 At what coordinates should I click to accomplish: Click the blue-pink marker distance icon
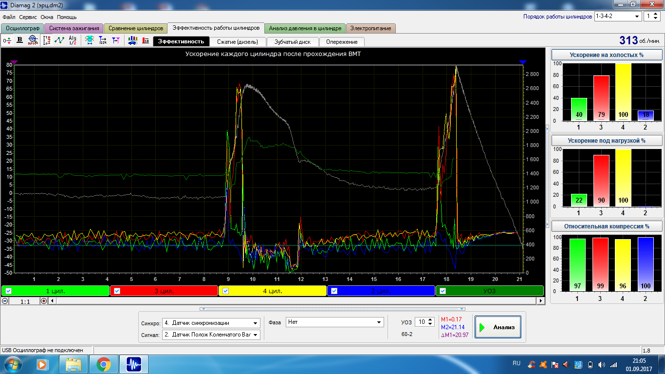tap(115, 40)
